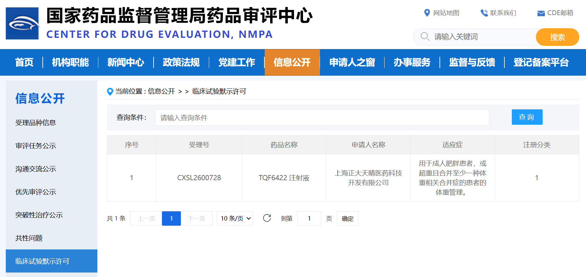The width and height of the screenshot is (586, 277).
Task: Click the 药品名称 column header
Action: tap(284, 145)
